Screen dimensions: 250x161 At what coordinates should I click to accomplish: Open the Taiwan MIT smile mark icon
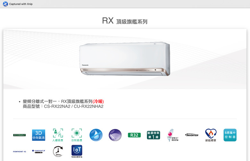click(172, 135)
